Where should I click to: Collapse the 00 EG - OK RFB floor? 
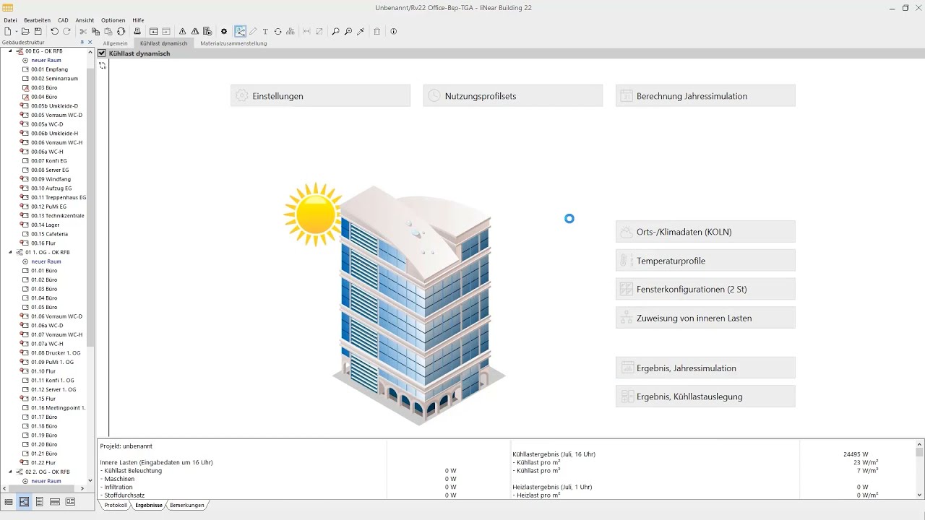pyautogui.click(x=11, y=51)
